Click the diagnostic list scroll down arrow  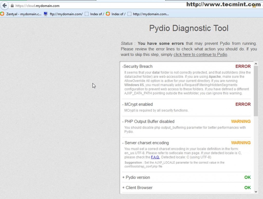[x=256, y=192]
